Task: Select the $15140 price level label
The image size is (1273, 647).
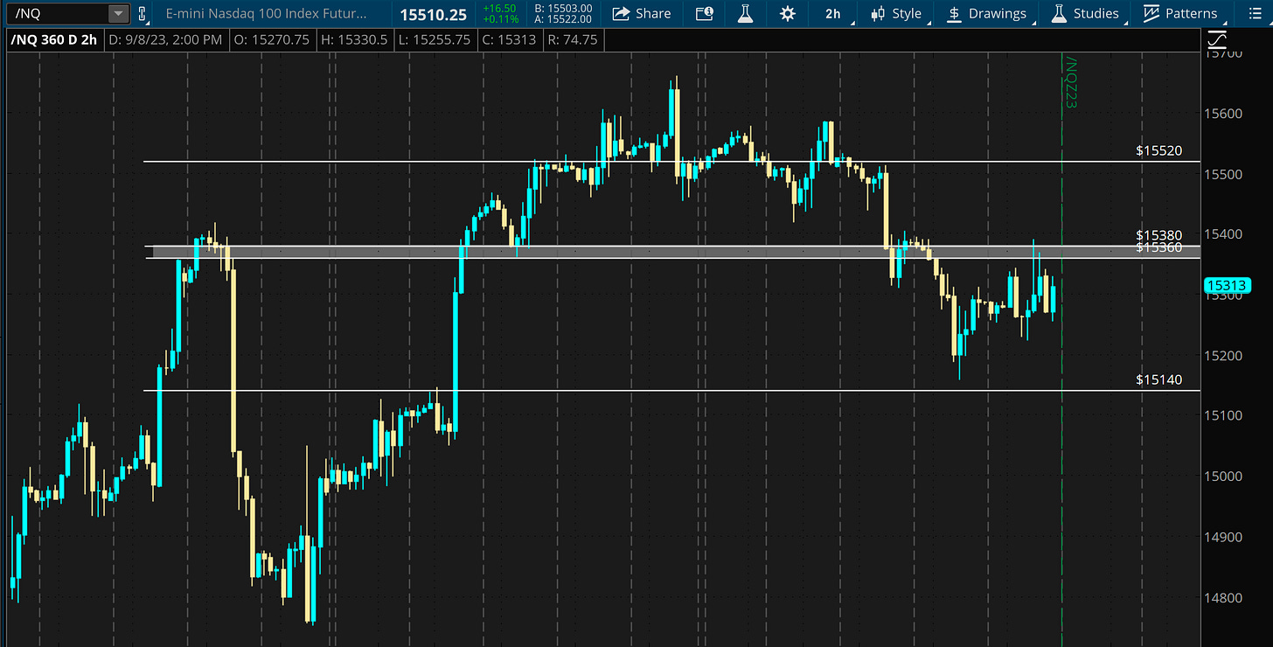Action: pyautogui.click(x=1159, y=379)
